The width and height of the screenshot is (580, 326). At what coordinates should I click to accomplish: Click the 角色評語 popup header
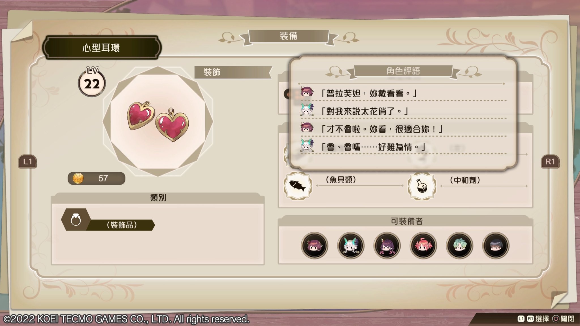coord(403,71)
